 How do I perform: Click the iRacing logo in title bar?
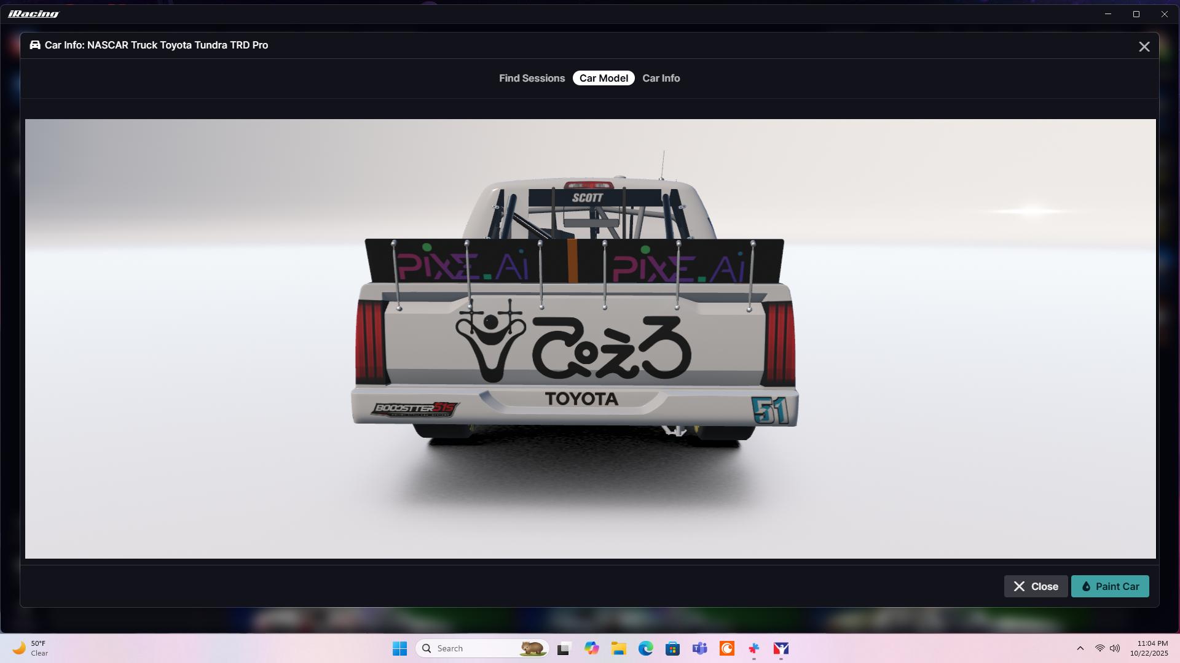(x=33, y=14)
